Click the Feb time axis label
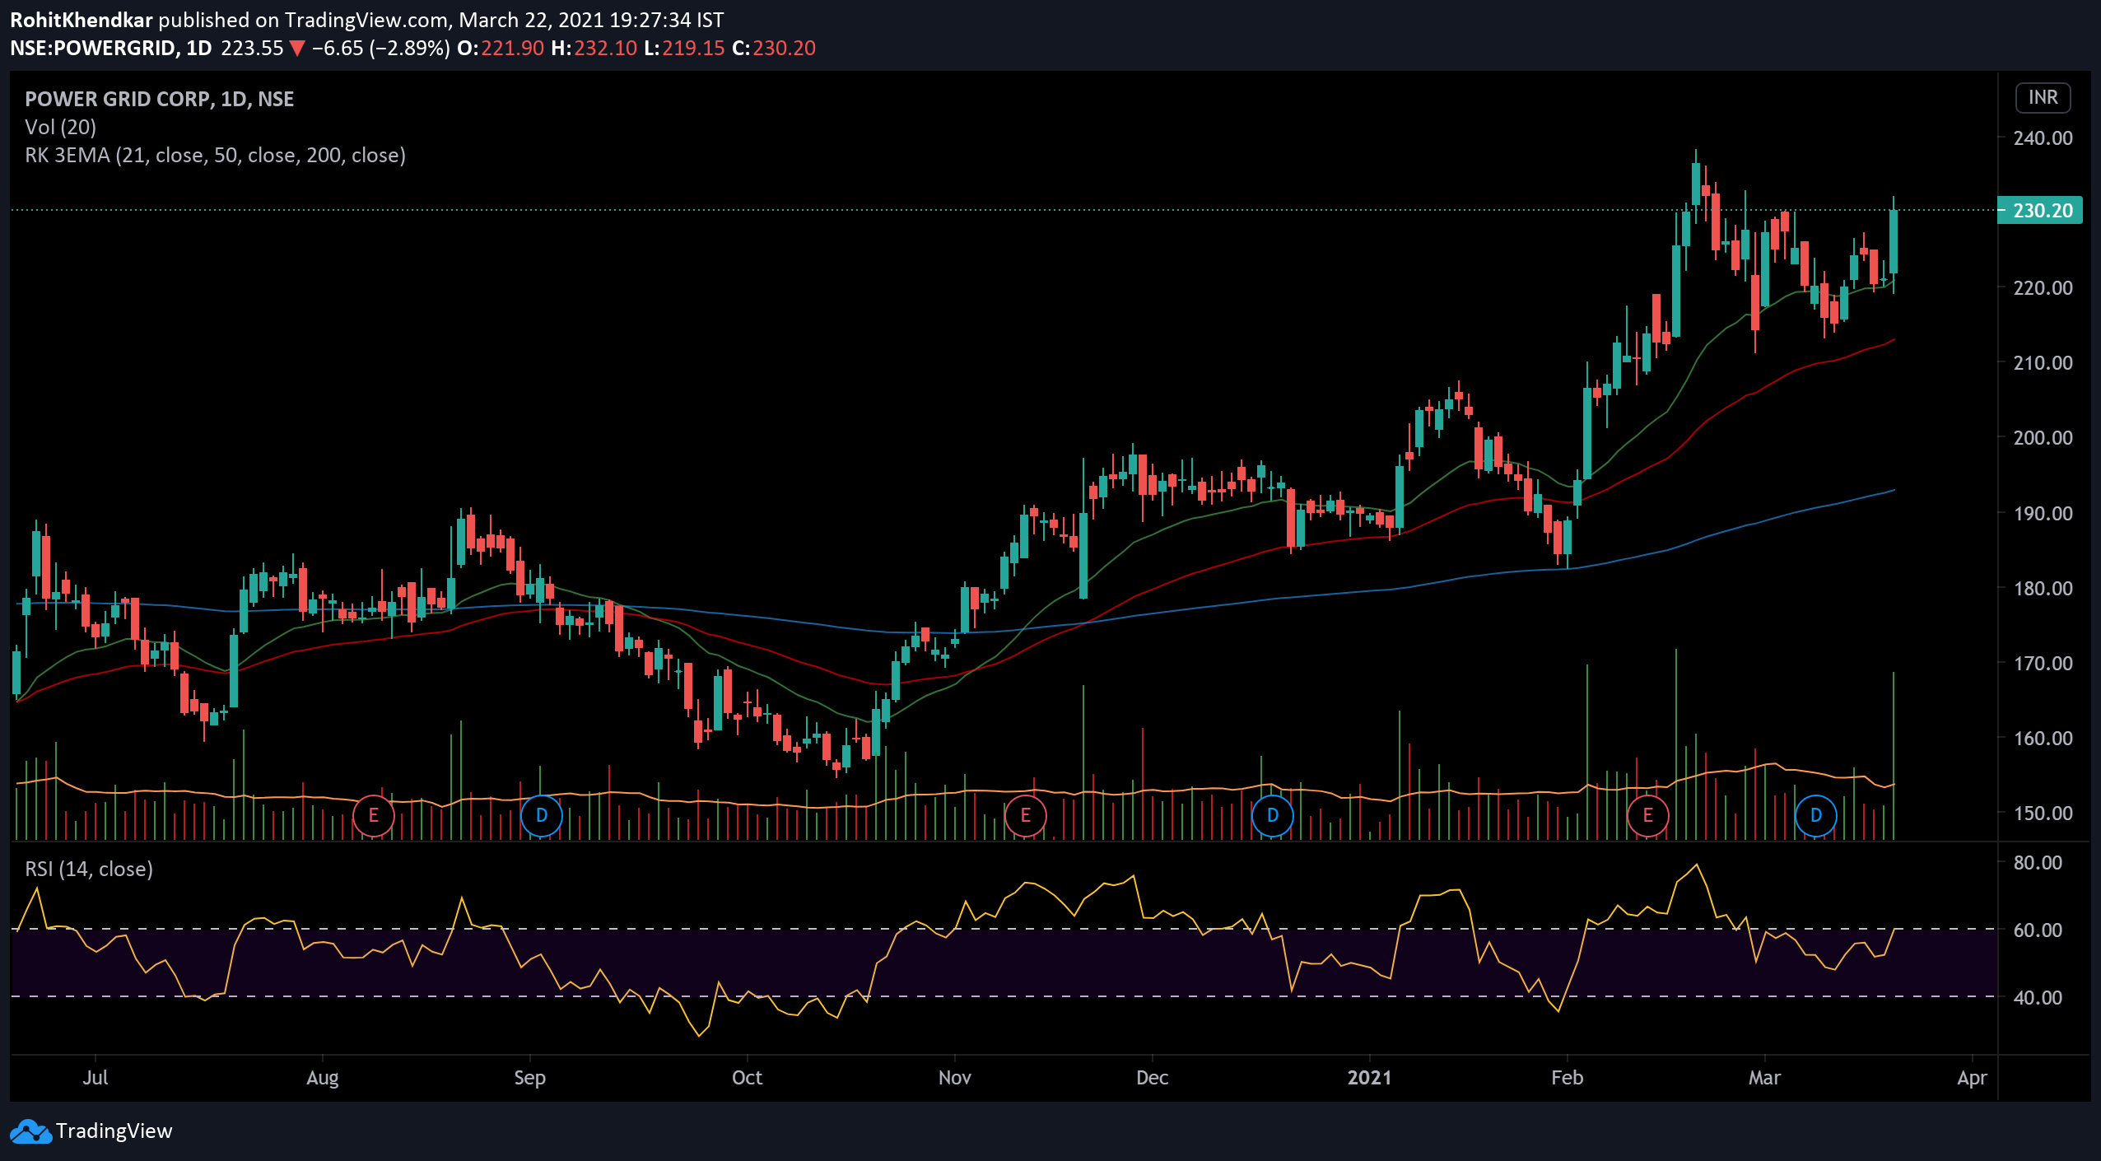Image resolution: width=2101 pixels, height=1161 pixels. tap(1567, 1077)
